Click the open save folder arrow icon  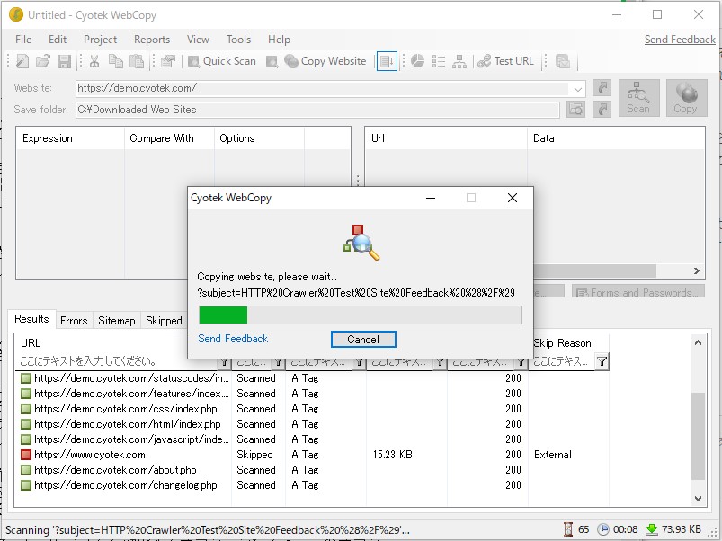(602, 110)
